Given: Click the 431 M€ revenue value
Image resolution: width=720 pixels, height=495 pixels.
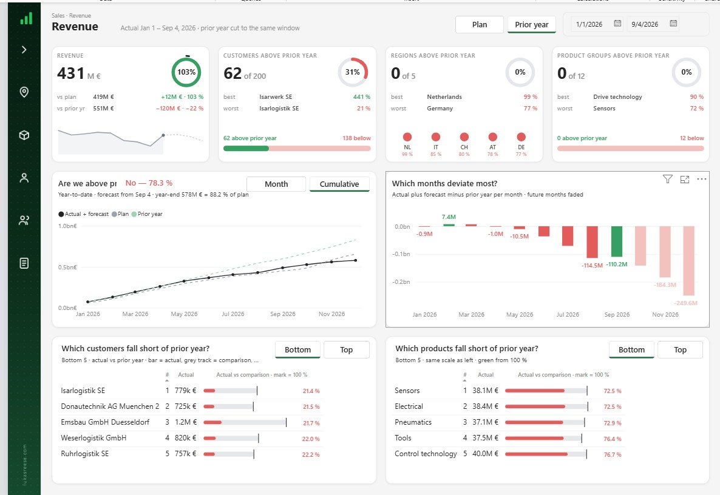Looking at the screenshot, I should click(79, 73).
